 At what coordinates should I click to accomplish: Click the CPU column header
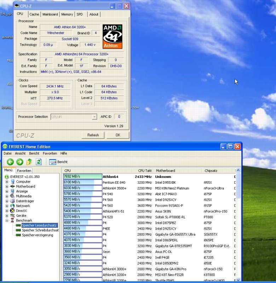(97, 171)
